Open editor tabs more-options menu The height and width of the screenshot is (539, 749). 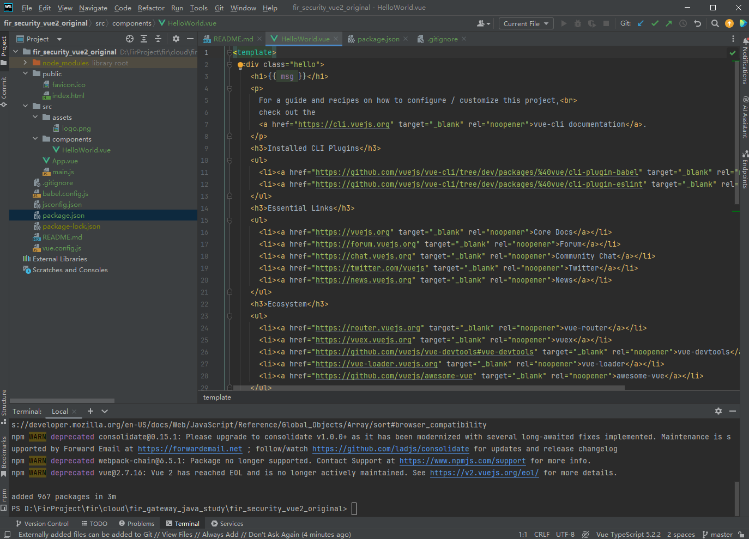[733, 39]
